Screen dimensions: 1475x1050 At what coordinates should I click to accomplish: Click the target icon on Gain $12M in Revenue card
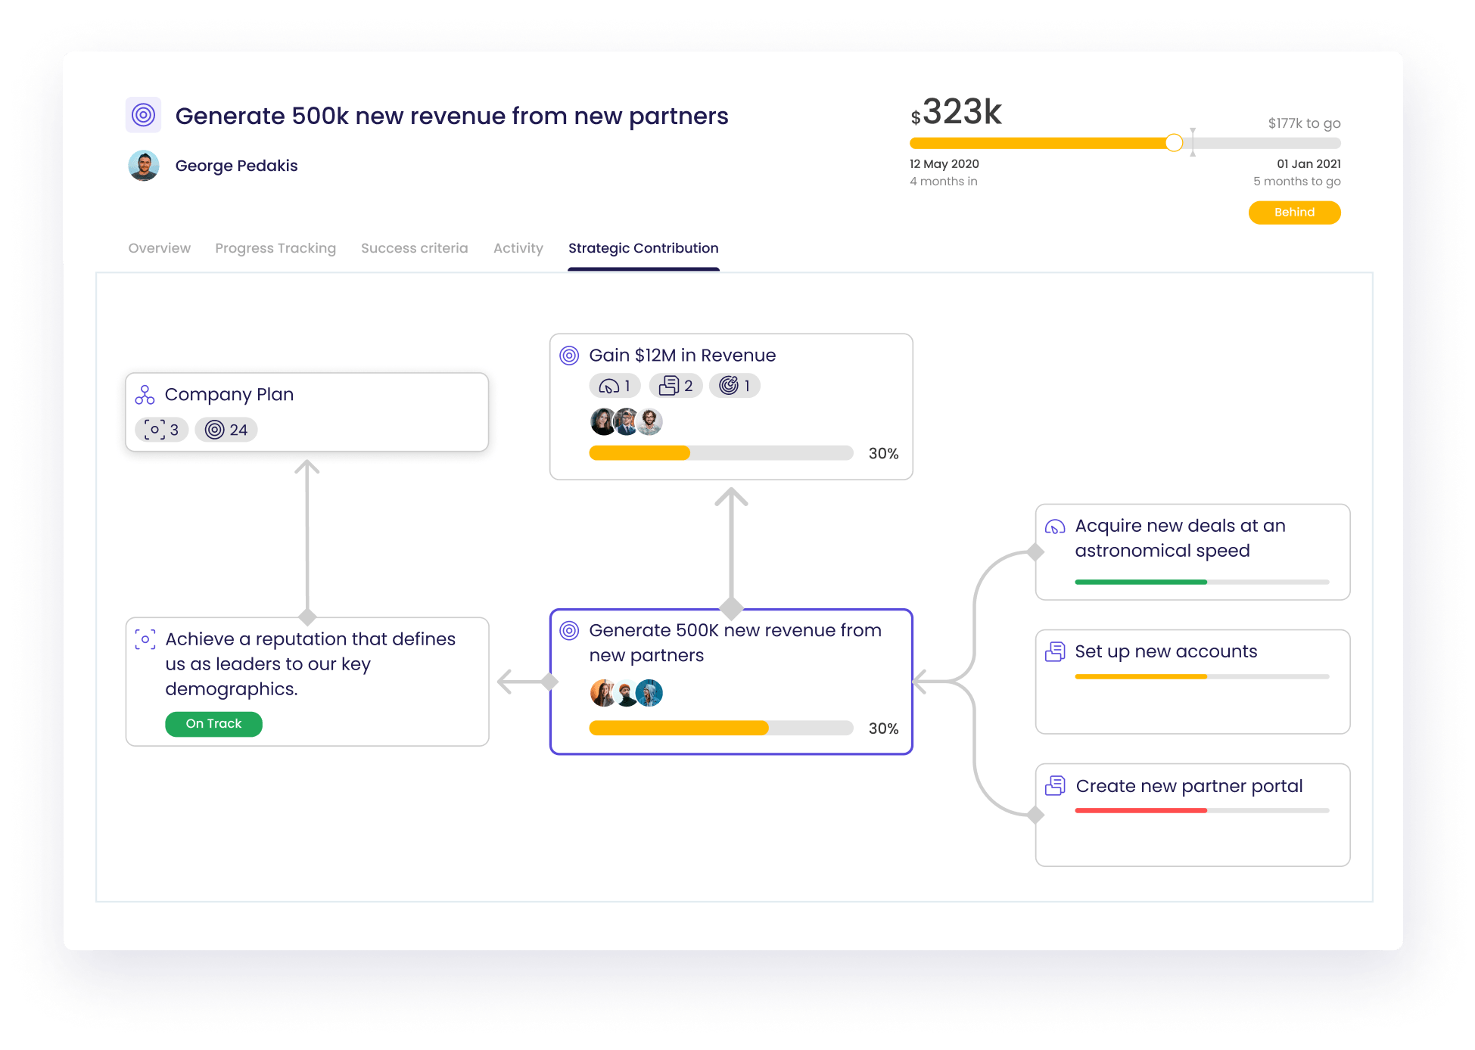click(x=569, y=355)
